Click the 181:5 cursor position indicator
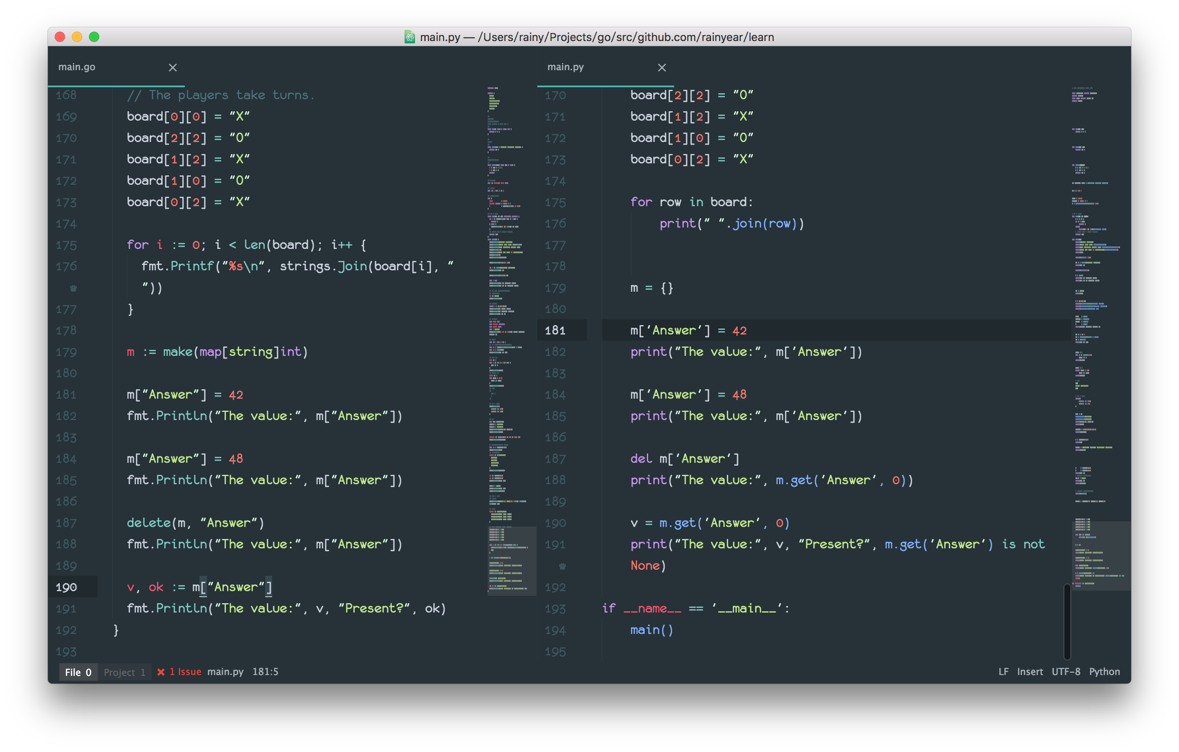This screenshot has height=752, width=1179. (x=265, y=672)
